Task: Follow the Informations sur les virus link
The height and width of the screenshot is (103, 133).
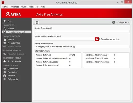Action: tap(109, 39)
